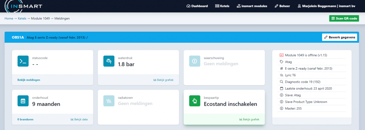The height and width of the screenshot is (130, 365).
Task: Click the statuscode terminal icon
Action: point(23,61)
